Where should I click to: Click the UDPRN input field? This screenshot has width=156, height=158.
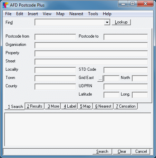(x=126, y=87)
